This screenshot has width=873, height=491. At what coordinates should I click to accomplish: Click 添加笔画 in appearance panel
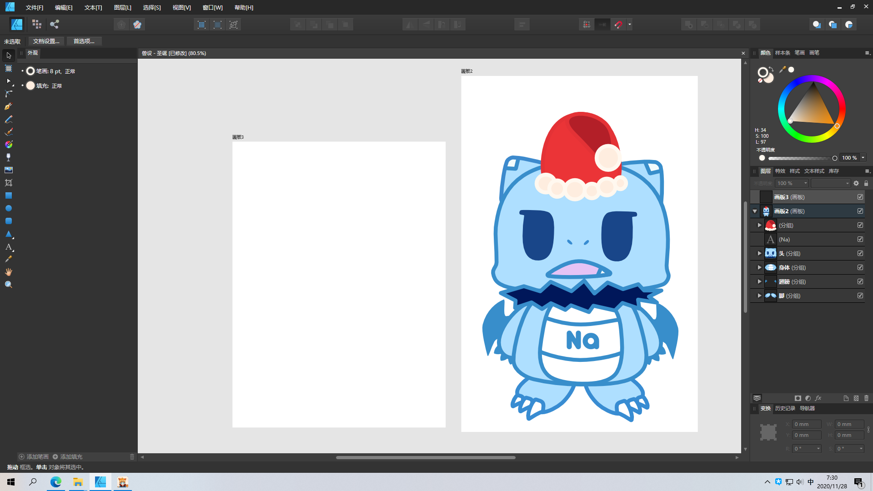(34, 456)
